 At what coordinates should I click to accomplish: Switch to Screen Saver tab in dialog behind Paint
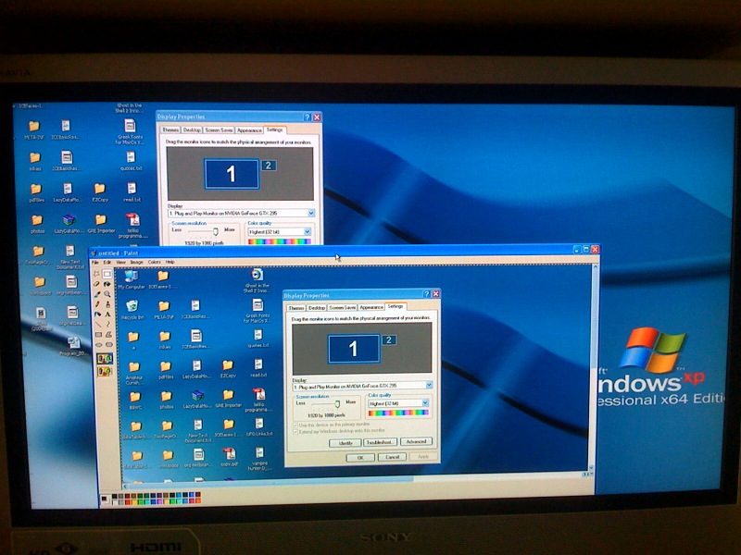219,129
